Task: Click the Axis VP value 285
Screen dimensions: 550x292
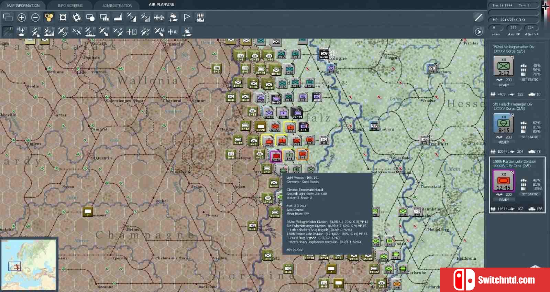Action: pos(513,28)
